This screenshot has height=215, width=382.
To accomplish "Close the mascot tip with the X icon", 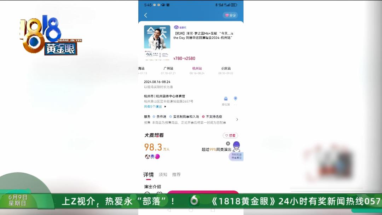I will 228,144.
